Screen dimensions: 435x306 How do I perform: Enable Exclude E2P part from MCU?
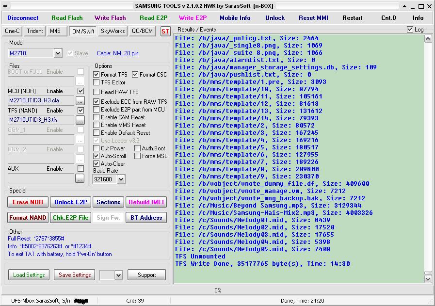97,109
